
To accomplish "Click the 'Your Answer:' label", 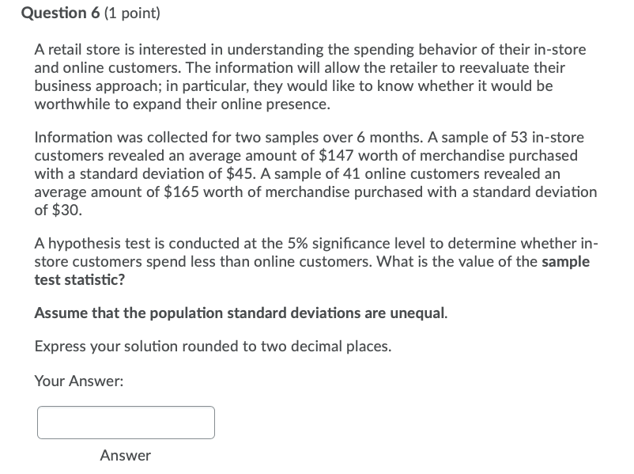I will [x=78, y=381].
